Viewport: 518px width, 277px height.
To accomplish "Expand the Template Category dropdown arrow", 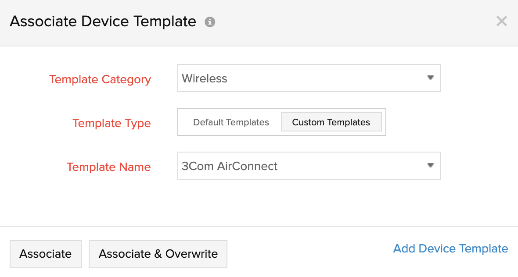I will click(x=430, y=78).
